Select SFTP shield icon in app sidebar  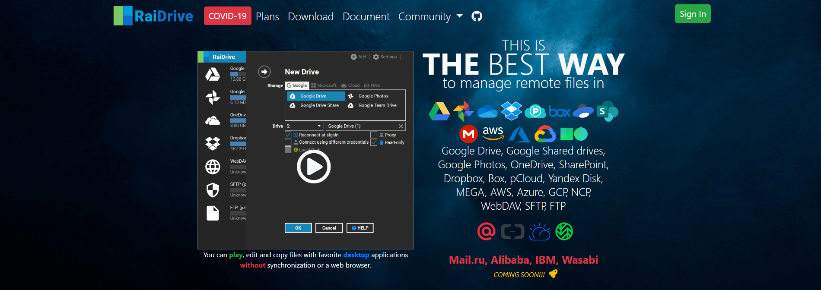[213, 190]
